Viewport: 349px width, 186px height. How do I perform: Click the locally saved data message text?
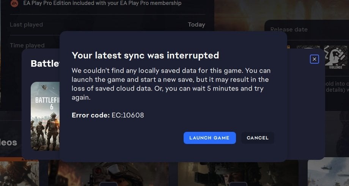[x=171, y=84]
